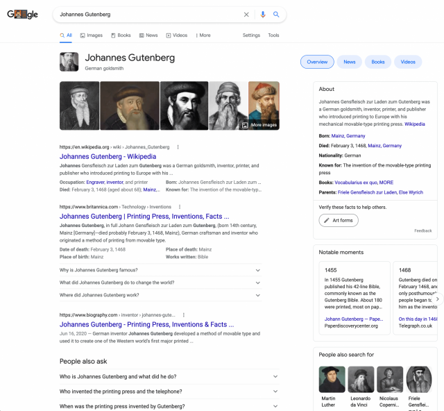Switch to the Videos tab
Image resolution: width=444 pixels, height=411 pixels.
pyautogui.click(x=176, y=35)
